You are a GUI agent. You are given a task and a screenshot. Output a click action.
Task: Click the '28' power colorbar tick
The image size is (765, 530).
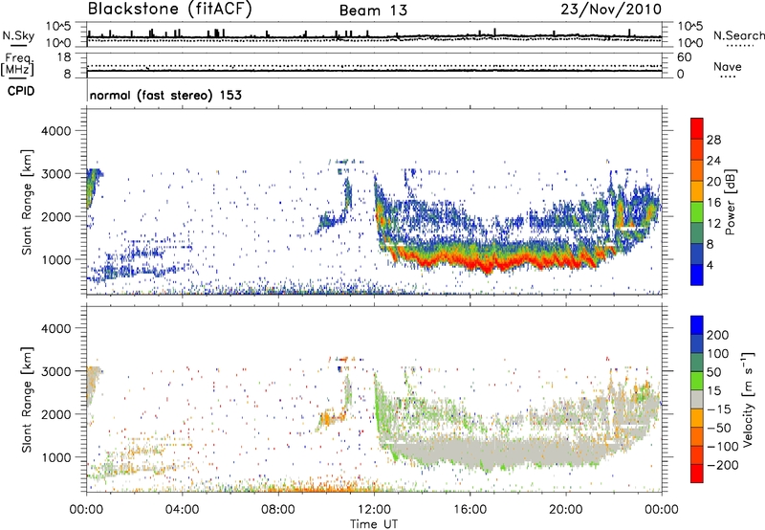coord(713,140)
